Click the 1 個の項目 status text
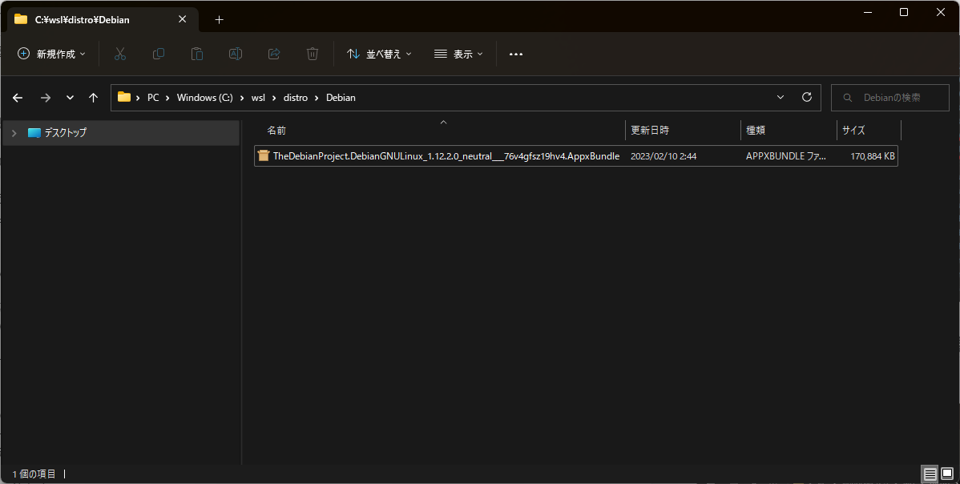Viewport: 960px width, 484px height. click(x=34, y=474)
